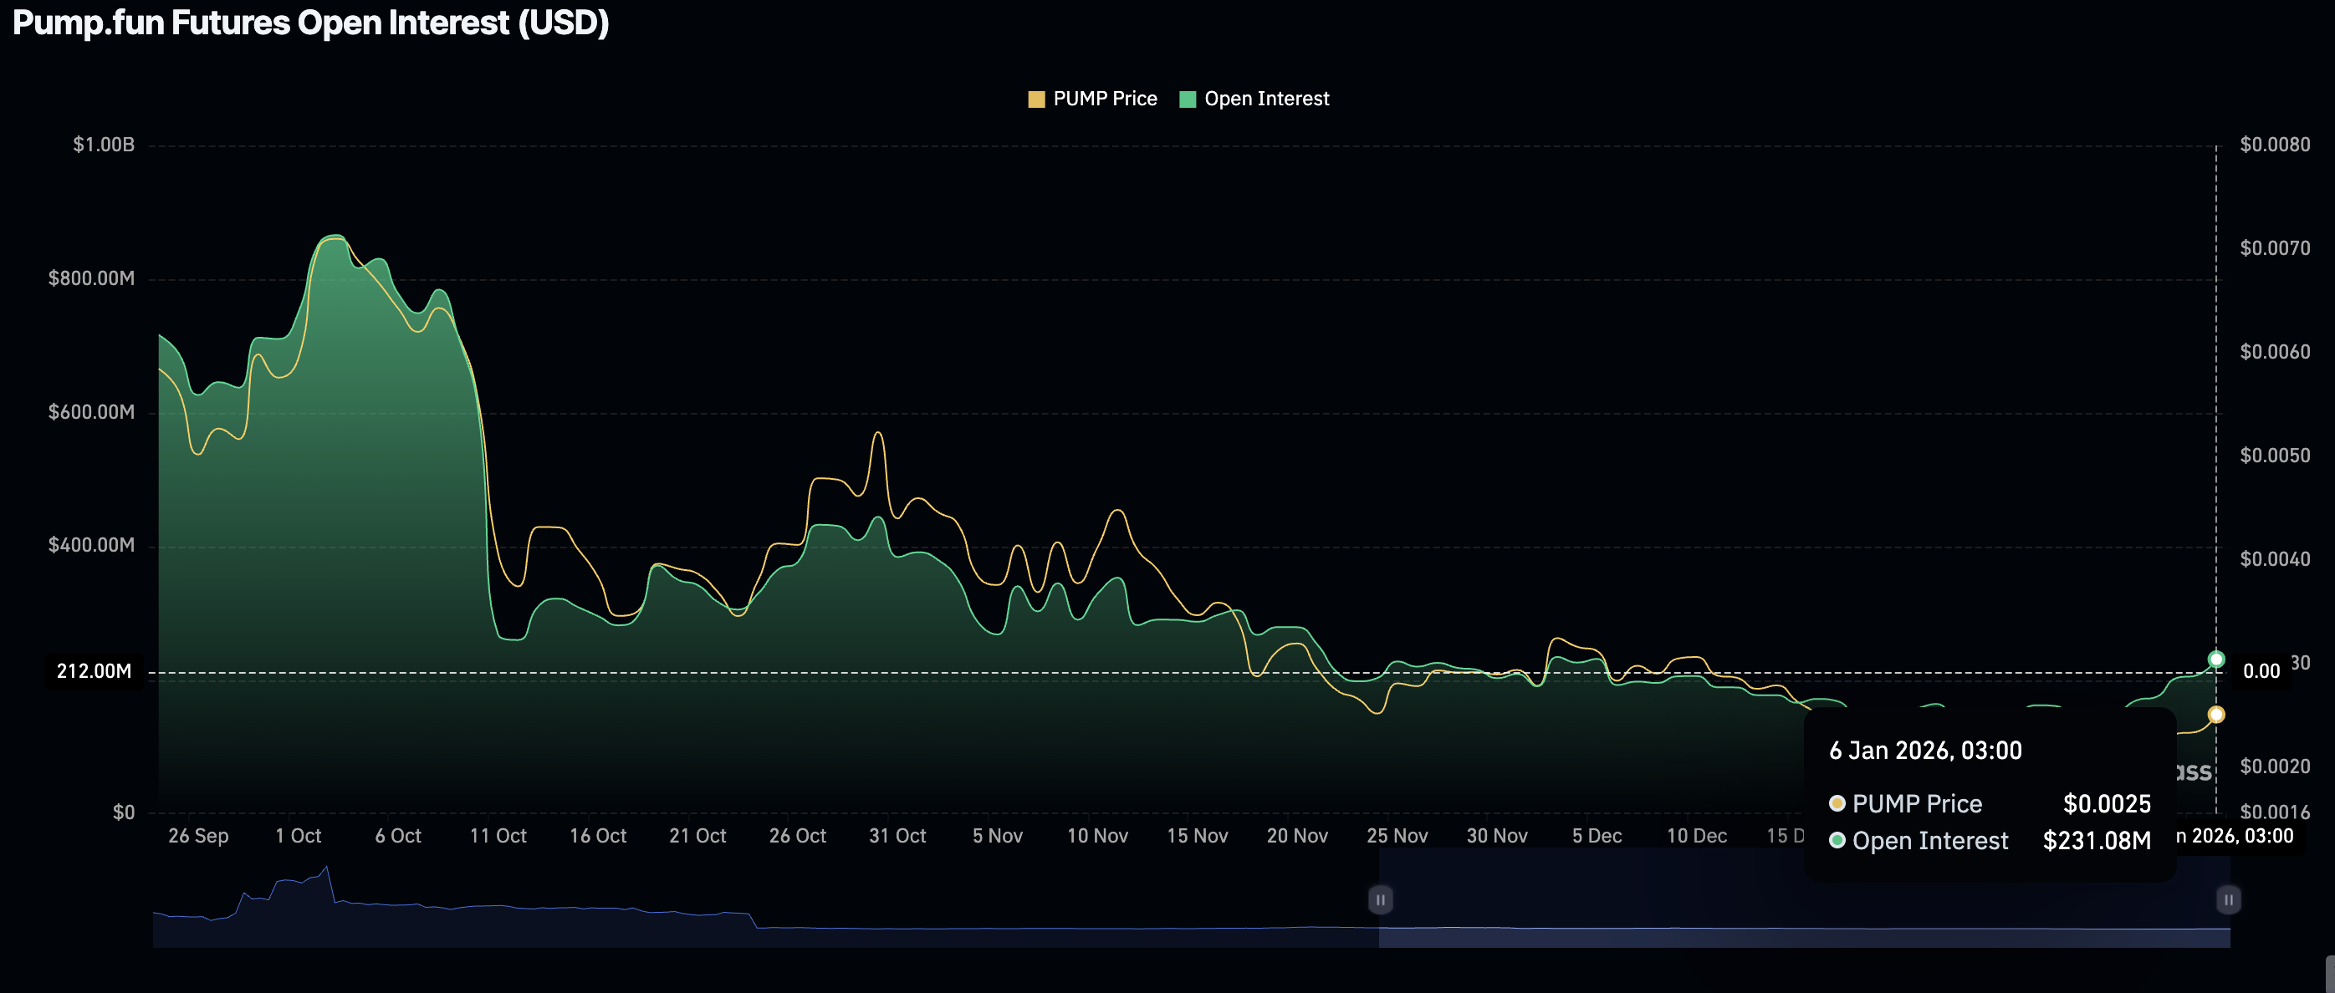Click the tooltip yellow PUMP Price dot

coord(1837,802)
